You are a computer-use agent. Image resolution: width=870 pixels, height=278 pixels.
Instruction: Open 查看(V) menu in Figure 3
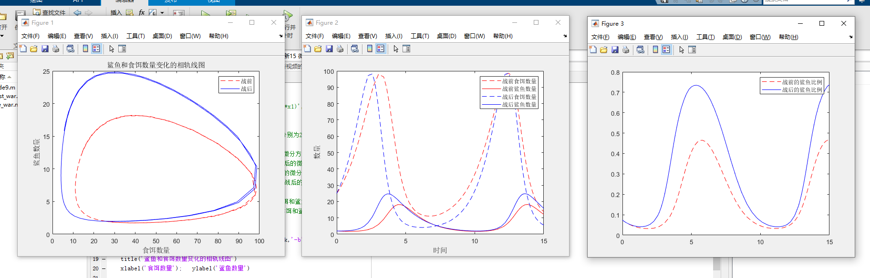click(653, 37)
